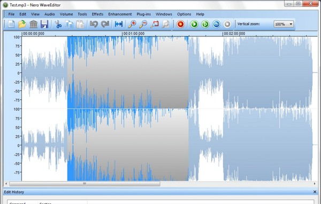Open the View menu

tap(35, 14)
